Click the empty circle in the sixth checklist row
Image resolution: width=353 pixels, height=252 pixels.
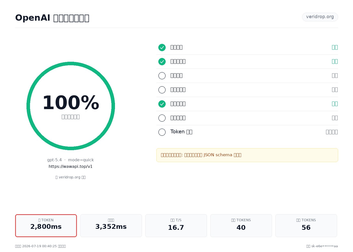pyautogui.click(x=162, y=118)
